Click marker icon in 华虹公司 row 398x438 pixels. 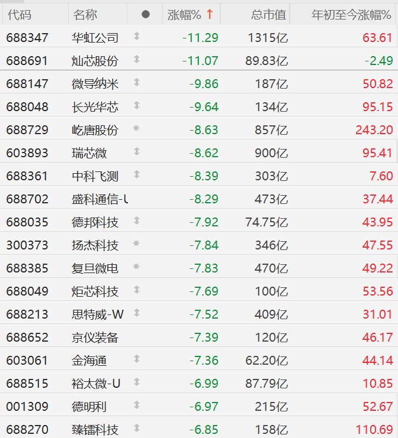point(137,35)
